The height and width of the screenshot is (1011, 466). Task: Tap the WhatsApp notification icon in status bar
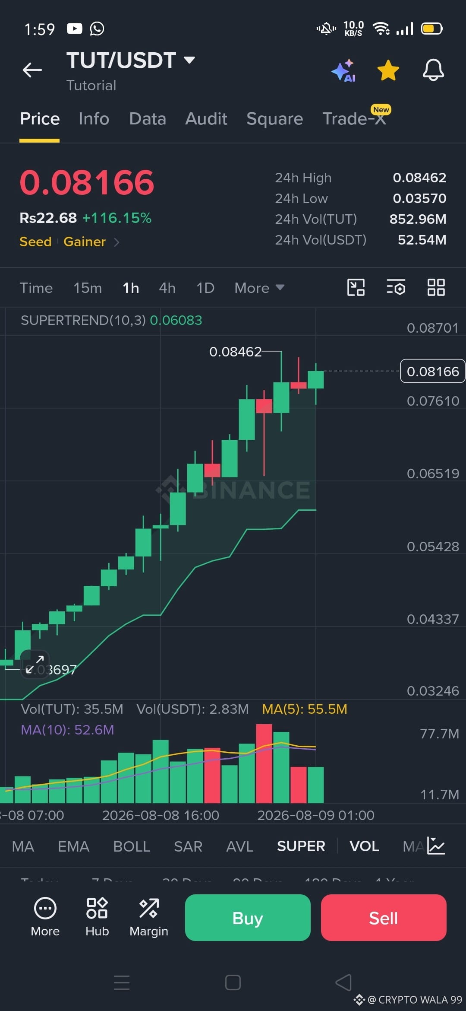coord(97,29)
